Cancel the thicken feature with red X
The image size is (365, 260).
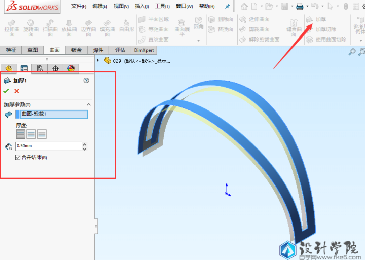pos(17,91)
